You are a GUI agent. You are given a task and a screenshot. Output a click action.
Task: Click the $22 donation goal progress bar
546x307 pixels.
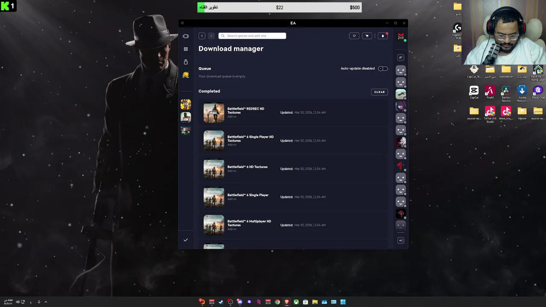point(279,7)
